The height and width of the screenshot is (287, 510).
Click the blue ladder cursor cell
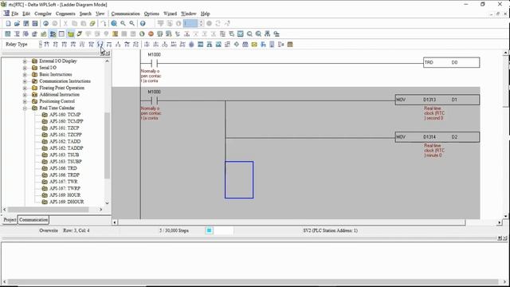(239, 179)
